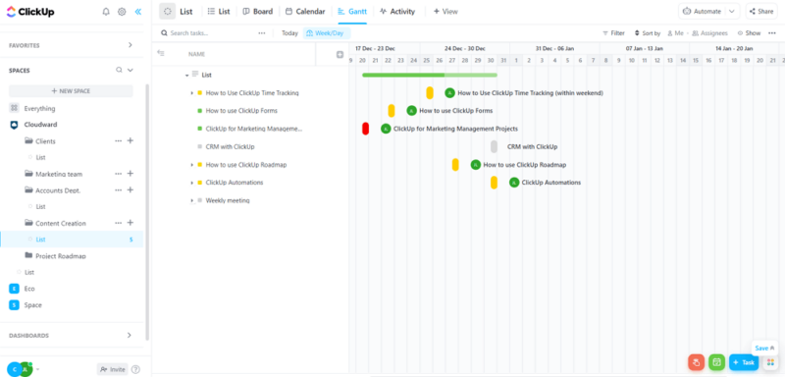This screenshot has height=377, width=785.
Task: Add a column with plus icon
Action: tap(340, 54)
